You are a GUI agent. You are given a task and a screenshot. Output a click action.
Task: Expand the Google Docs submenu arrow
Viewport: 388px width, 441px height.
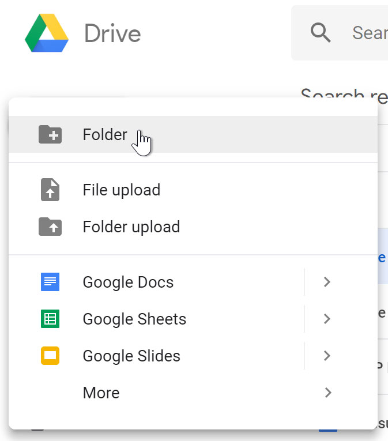pos(327,282)
